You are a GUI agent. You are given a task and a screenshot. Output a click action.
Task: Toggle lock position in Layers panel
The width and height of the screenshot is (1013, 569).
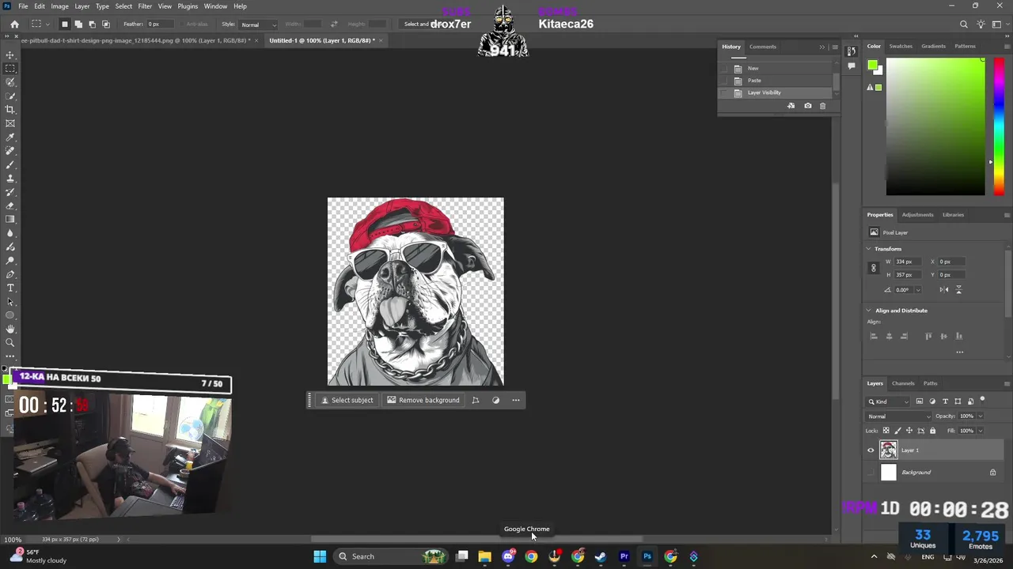pyautogui.click(x=909, y=431)
